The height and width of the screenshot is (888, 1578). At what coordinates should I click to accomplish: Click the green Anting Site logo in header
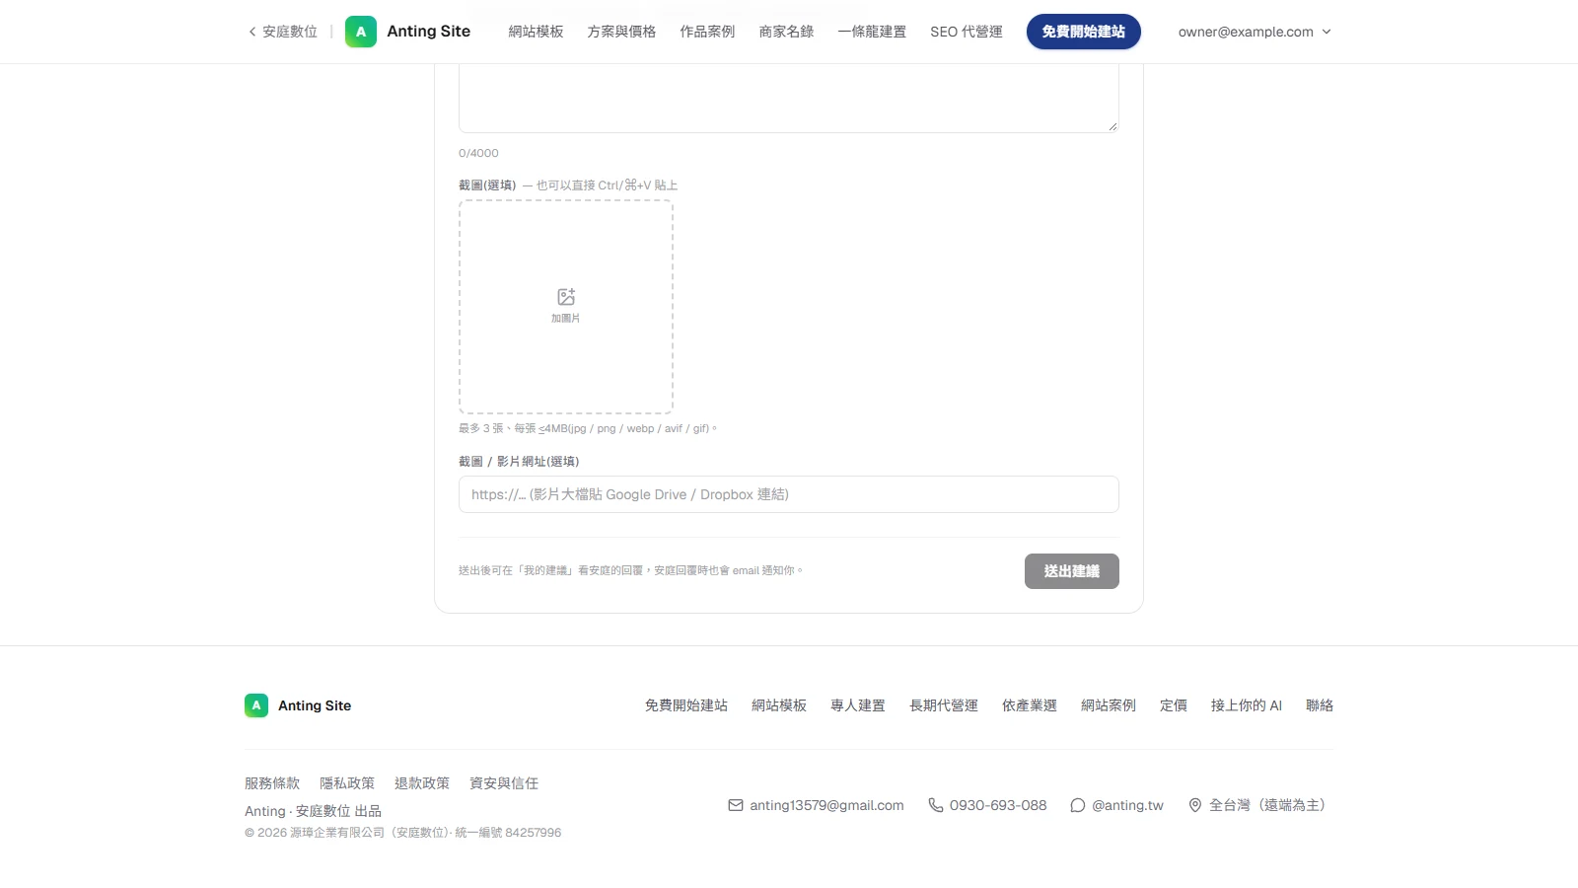coord(361,32)
